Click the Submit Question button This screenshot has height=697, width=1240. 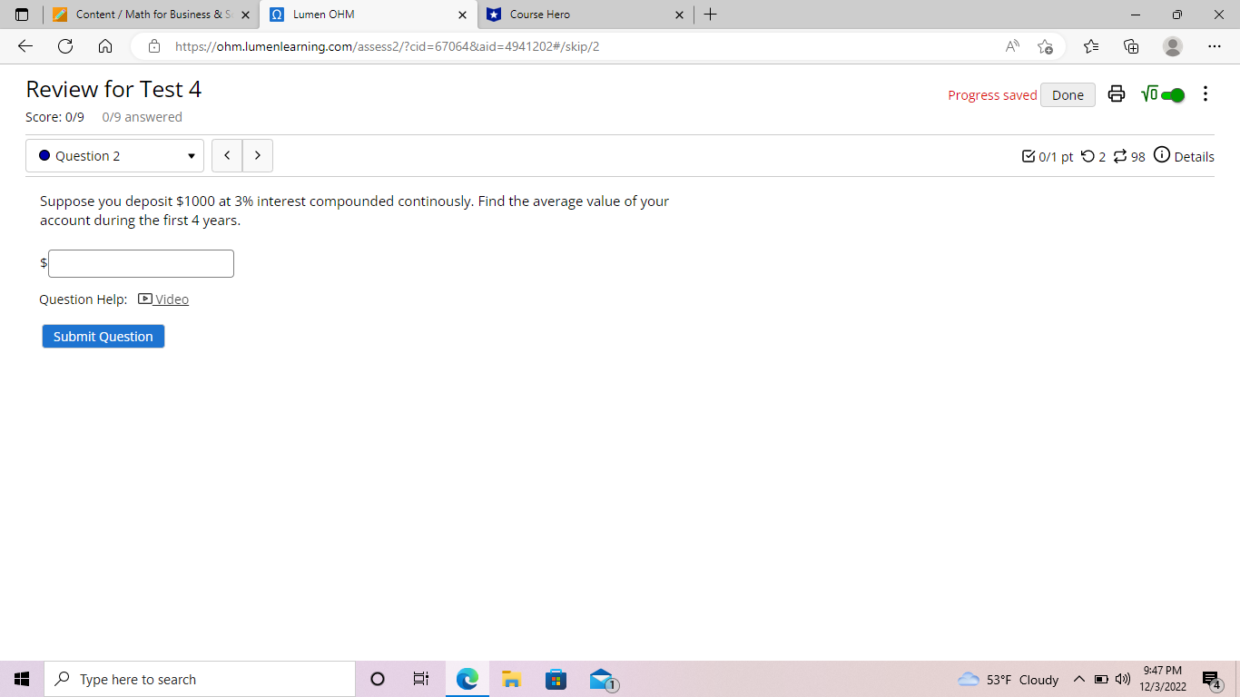[x=103, y=337]
